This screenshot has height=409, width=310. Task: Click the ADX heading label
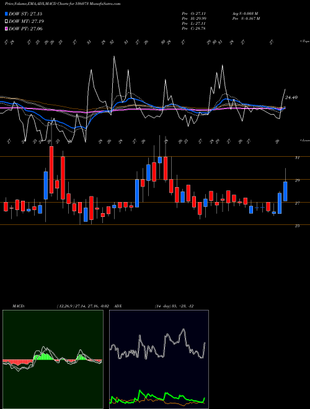(118, 306)
